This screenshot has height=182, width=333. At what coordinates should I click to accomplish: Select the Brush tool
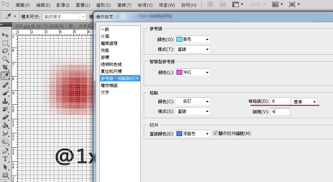tap(5, 93)
